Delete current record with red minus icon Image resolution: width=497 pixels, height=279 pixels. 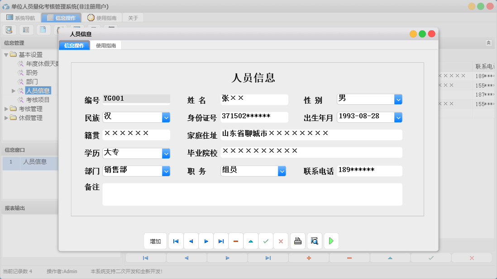click(x=236, y=241)
